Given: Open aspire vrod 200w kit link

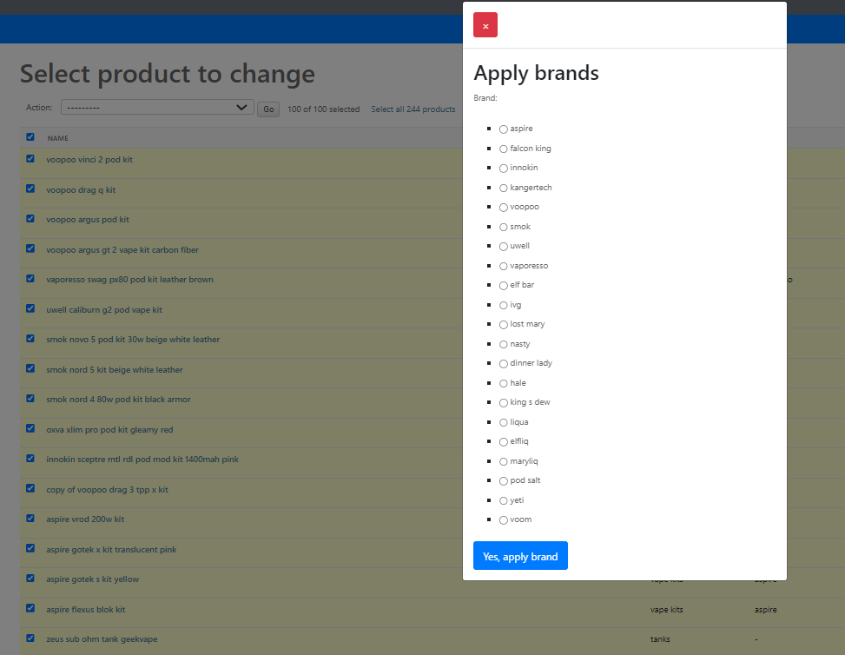Looking at the screenshot, I should point(85,519).
